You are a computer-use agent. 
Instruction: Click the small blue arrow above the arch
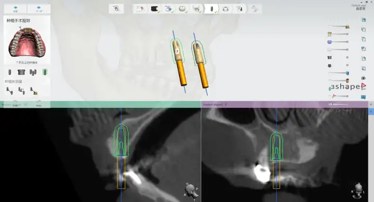[x=20, y=27]
